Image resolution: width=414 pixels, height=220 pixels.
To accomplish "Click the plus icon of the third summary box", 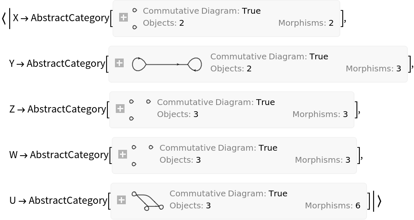I will pos(120,109).
